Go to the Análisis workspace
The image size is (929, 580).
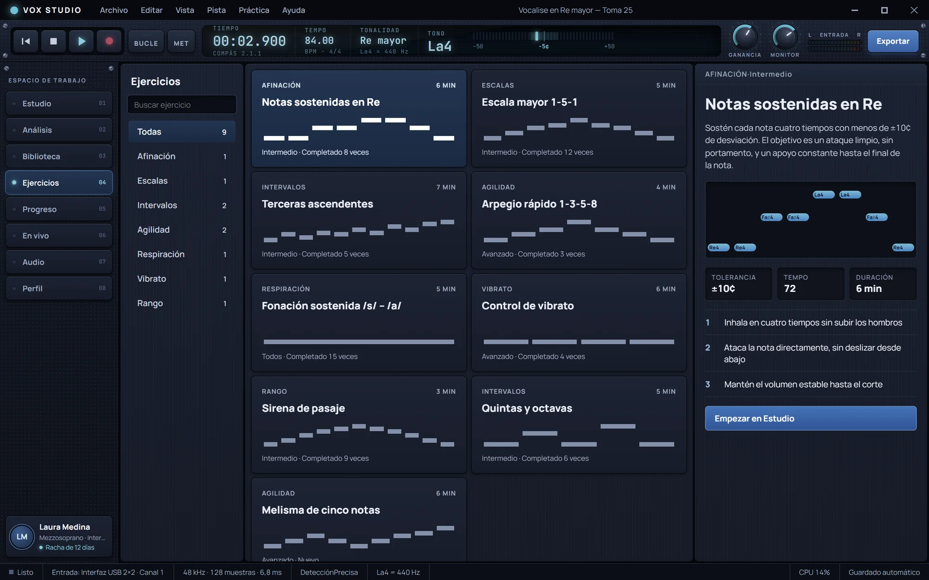pos(59,130)
